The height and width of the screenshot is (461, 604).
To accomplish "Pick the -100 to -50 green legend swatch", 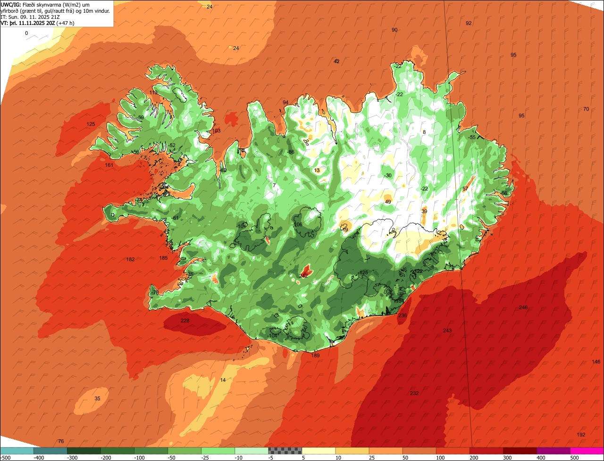I will click(x=151, y=451).
